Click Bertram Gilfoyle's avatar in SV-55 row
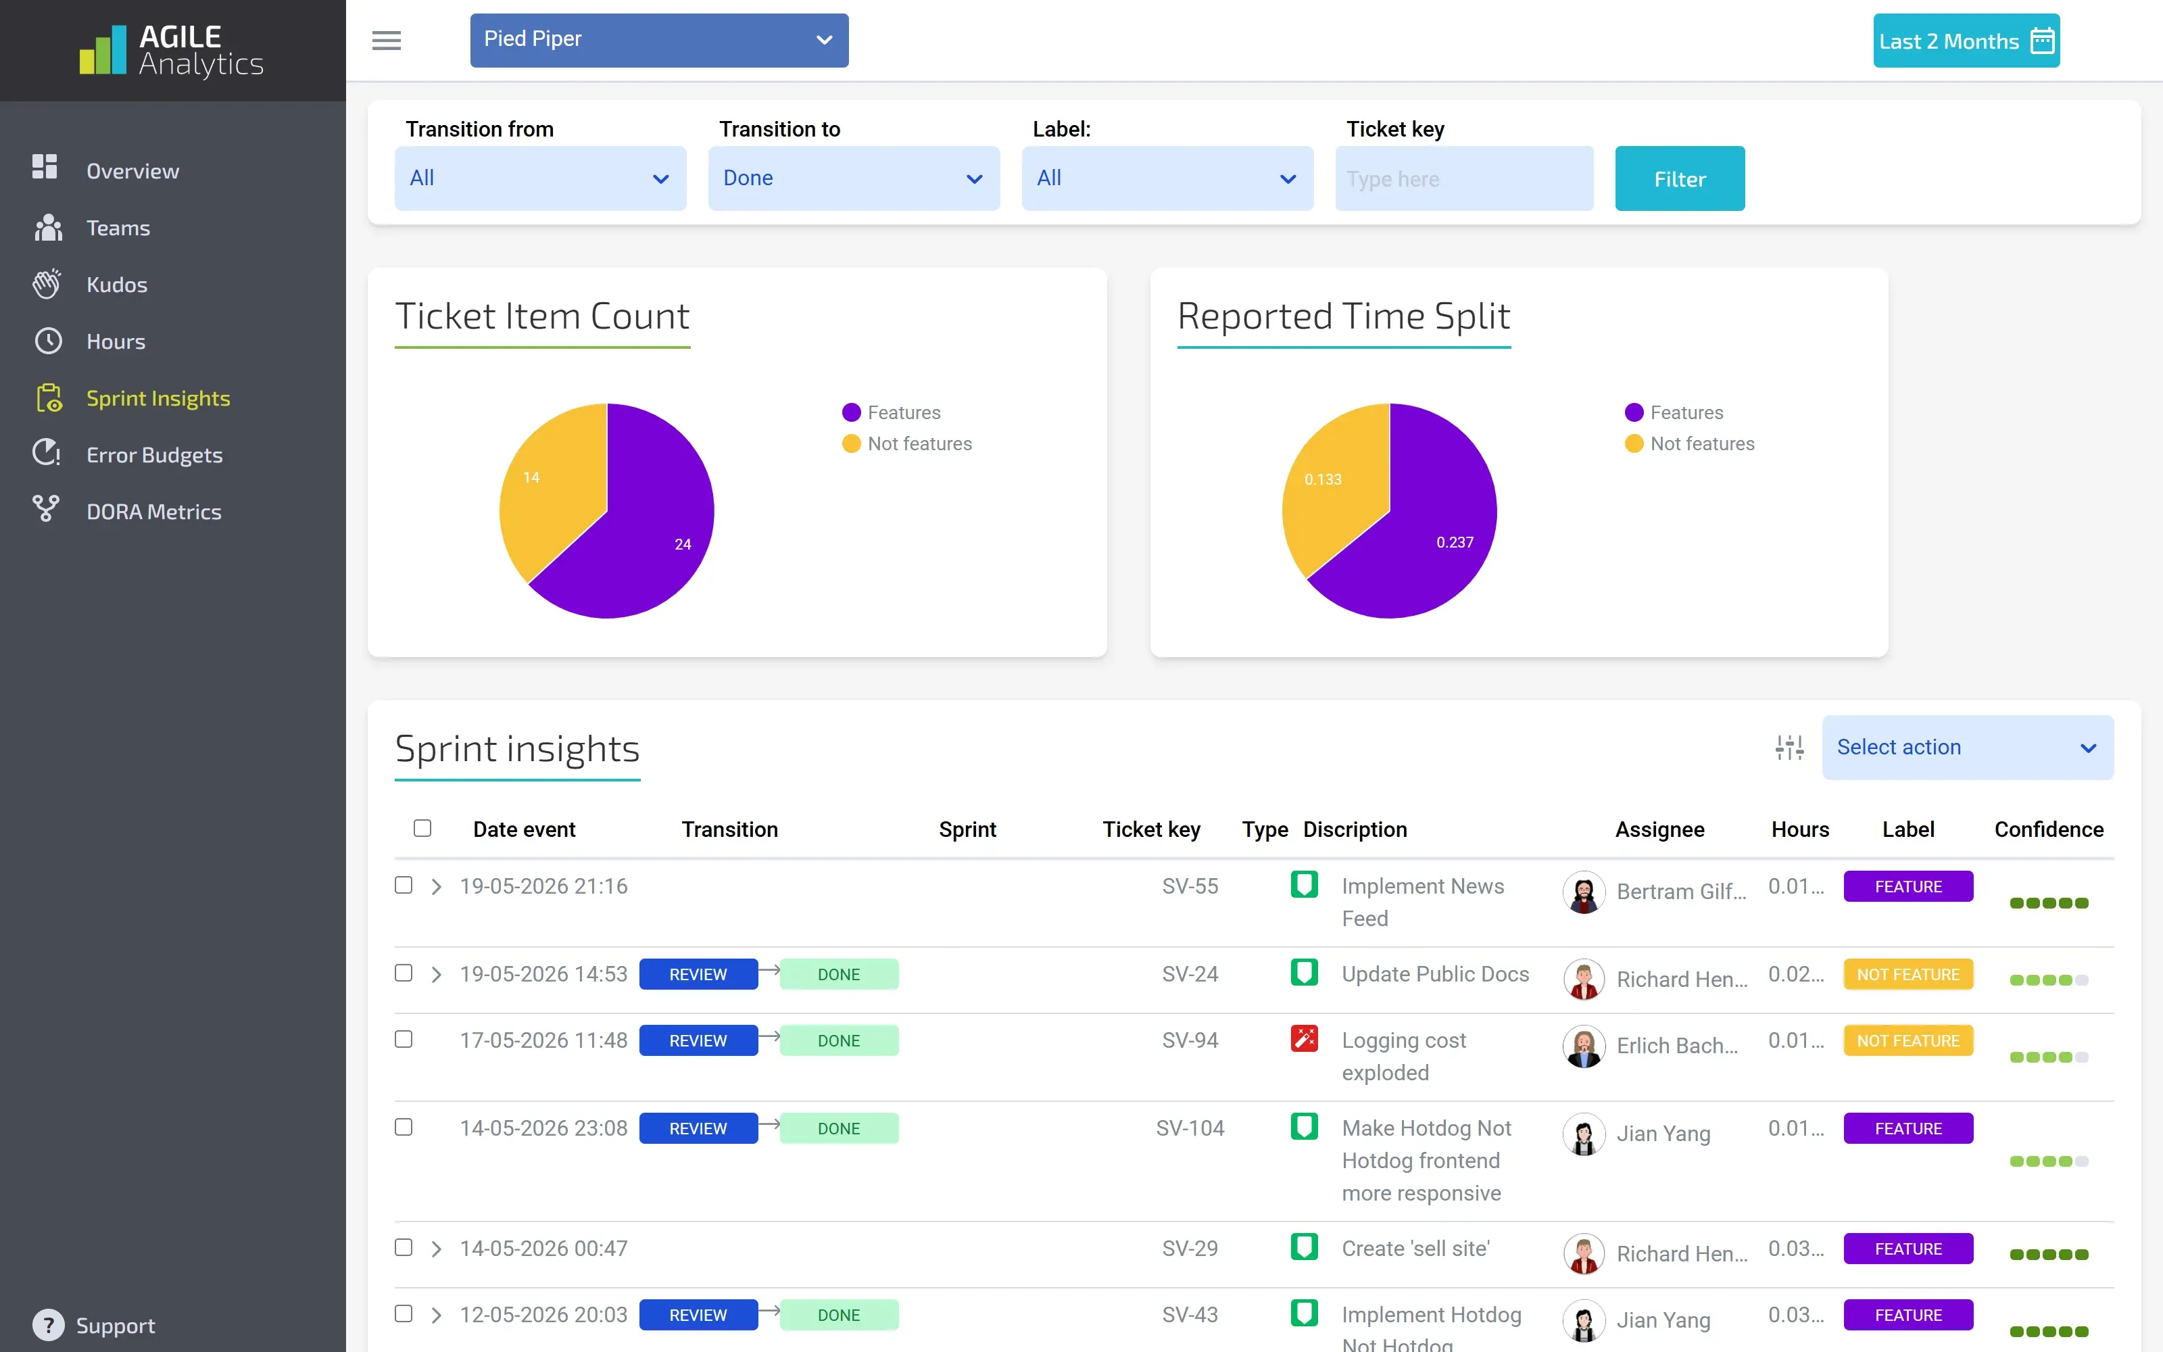This screenshot has height=1352, width=2163. [1584, 892]
